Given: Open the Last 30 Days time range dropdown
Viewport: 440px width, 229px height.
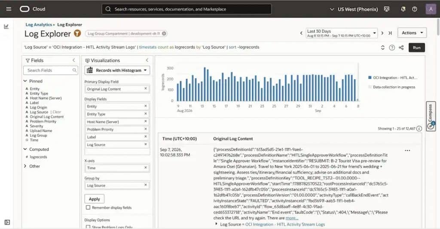Looking at the screenshot, I should pos(341,33).
